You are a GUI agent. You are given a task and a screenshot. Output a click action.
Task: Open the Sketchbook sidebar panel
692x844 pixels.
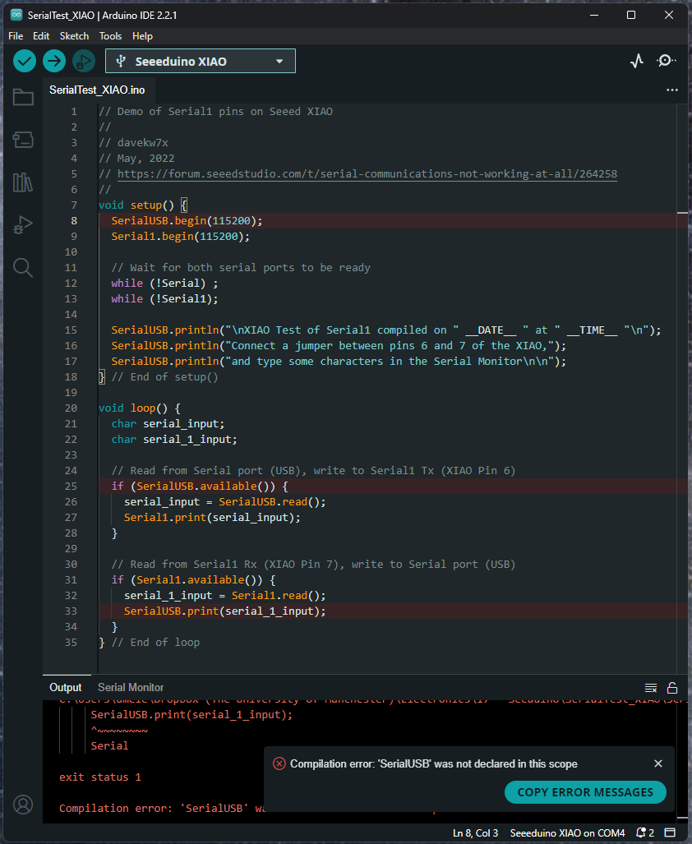23,97
